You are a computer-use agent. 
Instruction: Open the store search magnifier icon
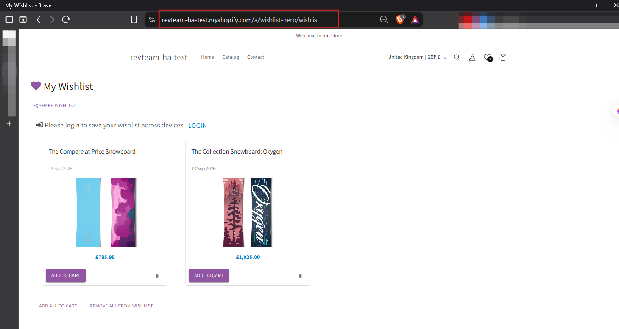[x=457, y=58]
